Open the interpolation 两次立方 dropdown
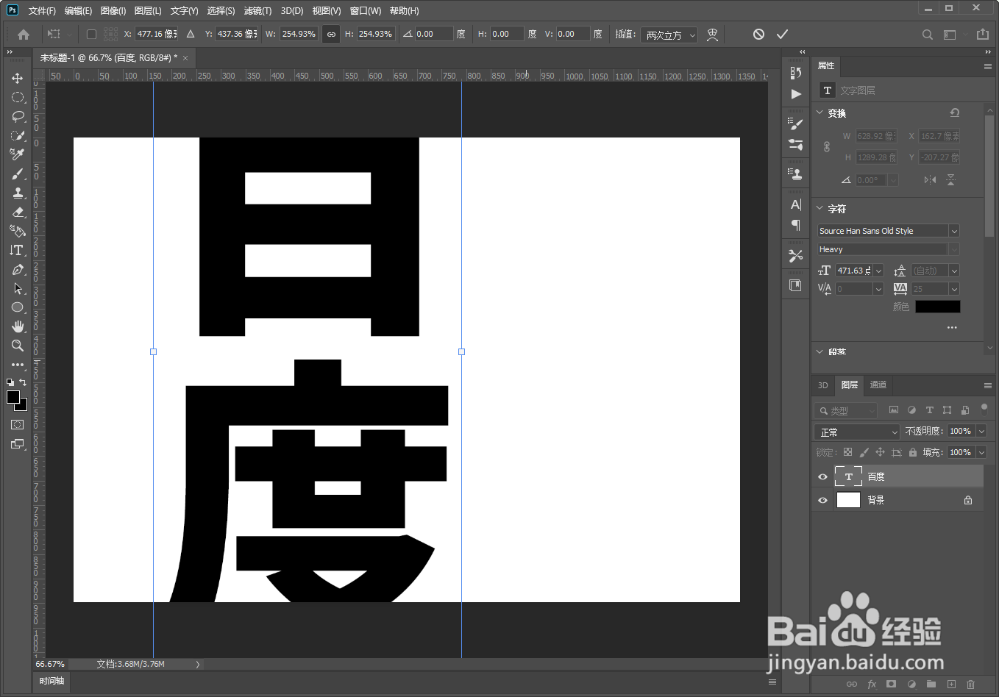The height and width of the screenshot is (697, 999). [669, 35]
